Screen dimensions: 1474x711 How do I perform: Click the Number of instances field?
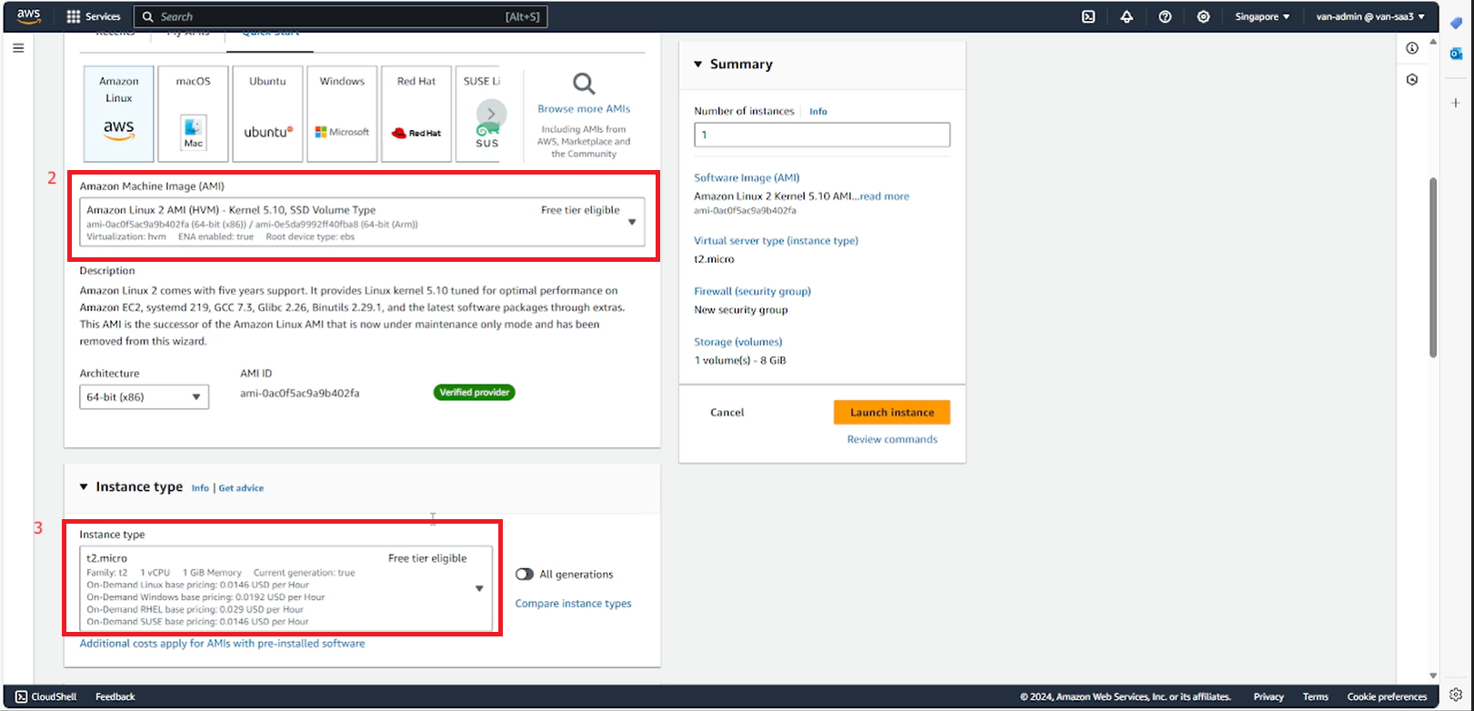[x=822, y=135]
